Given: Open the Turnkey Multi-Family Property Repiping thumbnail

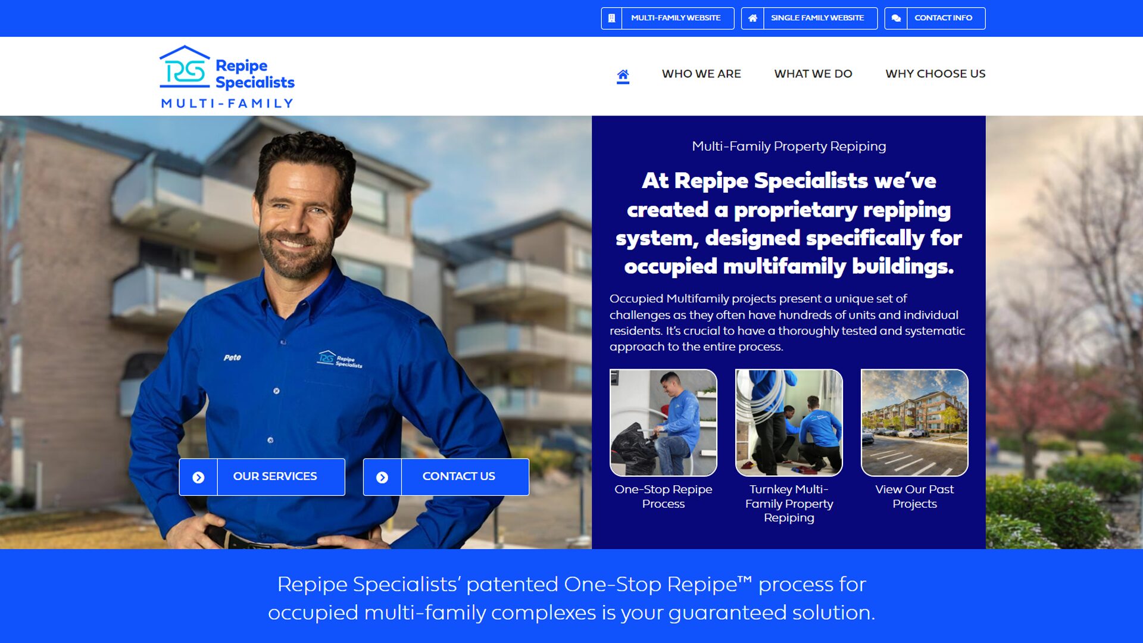Looking at the screenshot, I should tap(789, 423).
